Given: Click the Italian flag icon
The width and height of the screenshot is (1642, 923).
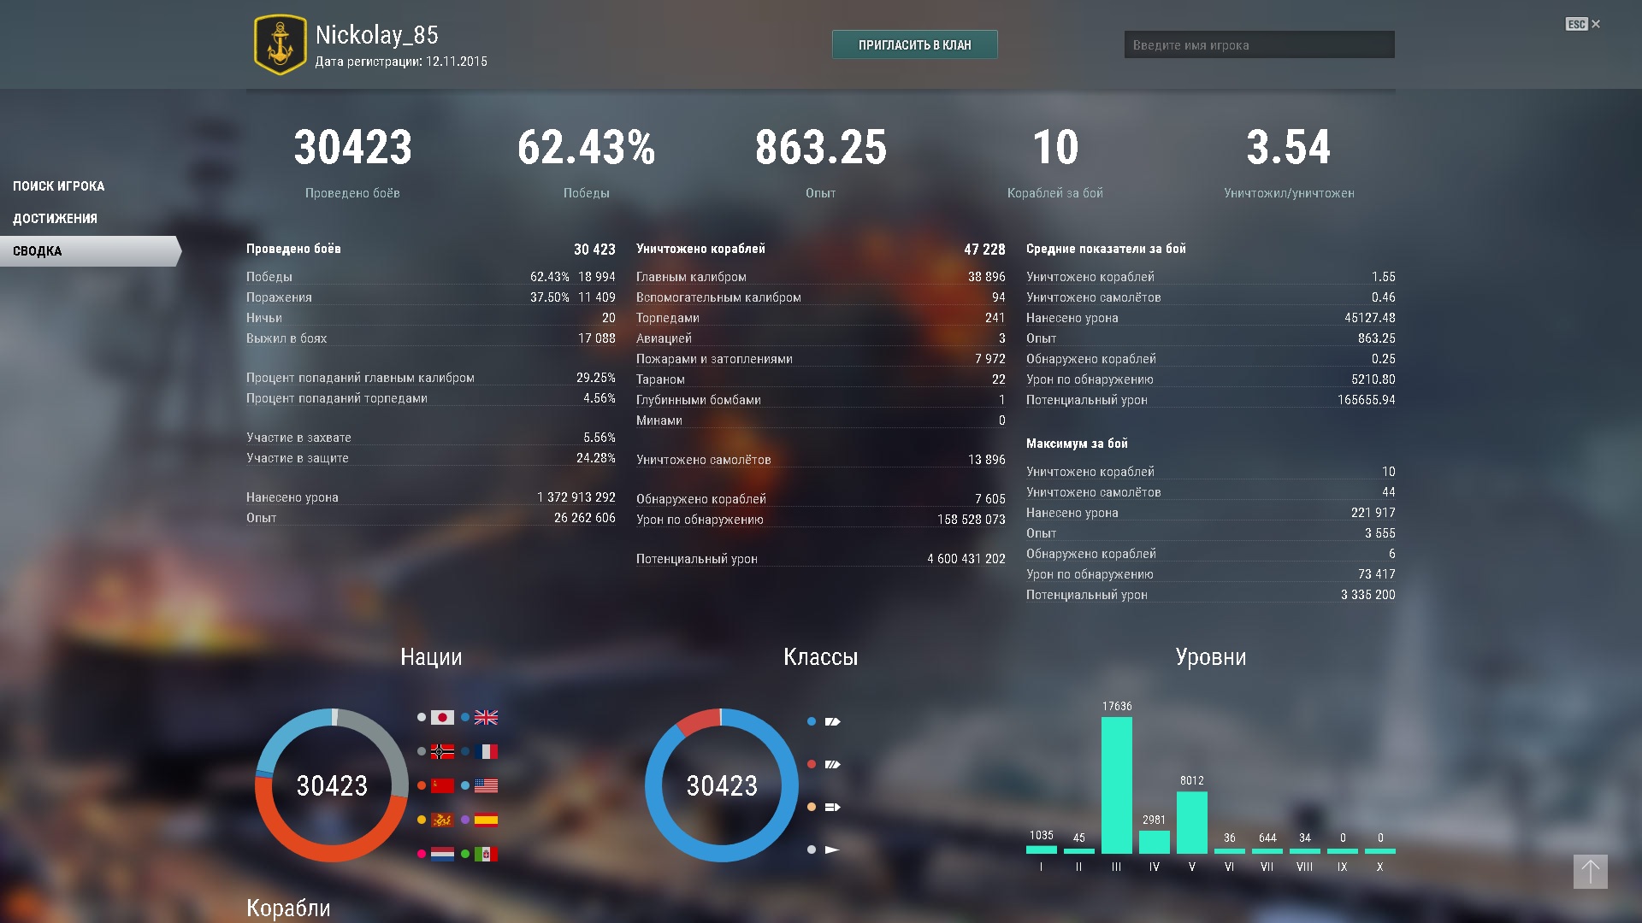Looking at the screenshot, I should pyautogui.click(x=486, y=855).
